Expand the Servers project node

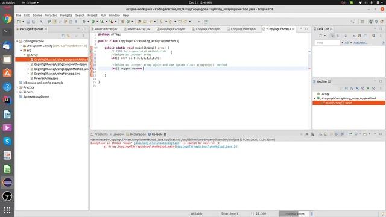[17, 92]
